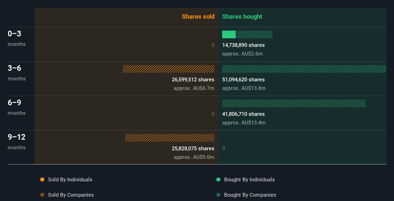
Task: Click the approx. AU$13.8m value
Action: [244, 89]
